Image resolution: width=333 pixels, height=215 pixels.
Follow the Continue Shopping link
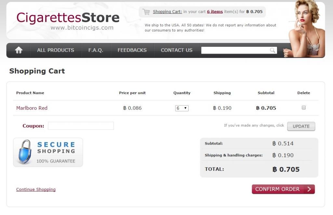[36, 189]
